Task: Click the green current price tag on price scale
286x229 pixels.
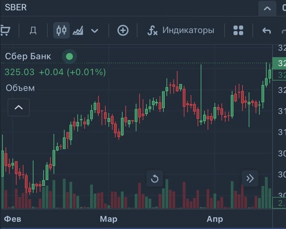Action: [x=279, y=63]
